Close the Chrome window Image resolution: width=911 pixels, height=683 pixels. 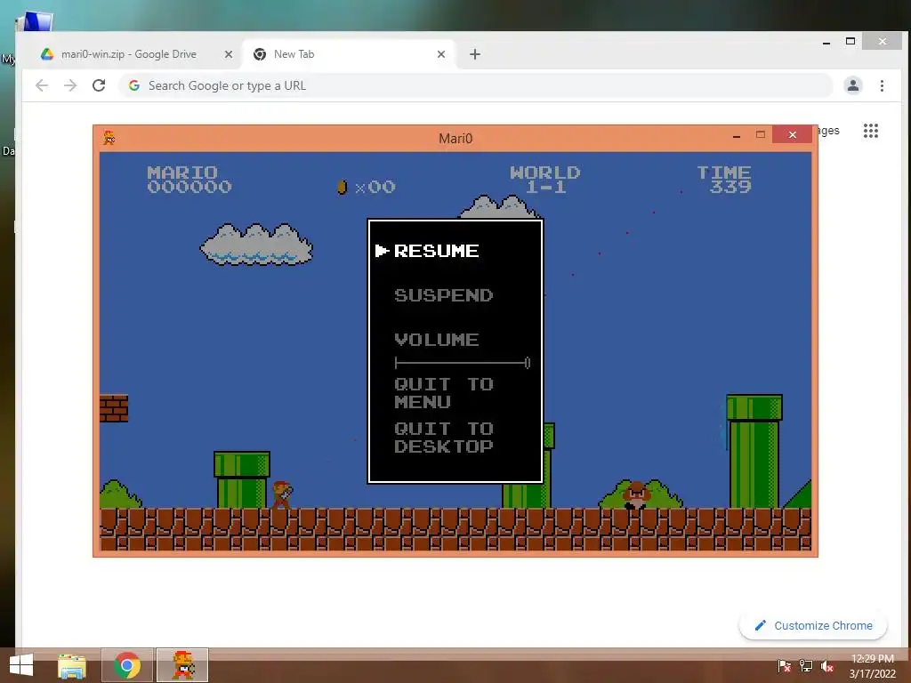pyautogui.click(x=882, y=41)
